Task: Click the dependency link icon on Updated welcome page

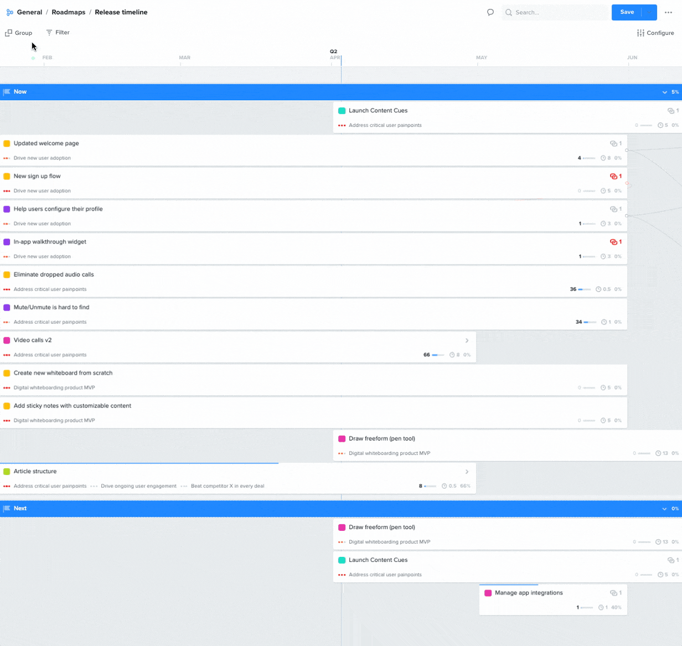Action: (x=613, y=143)
